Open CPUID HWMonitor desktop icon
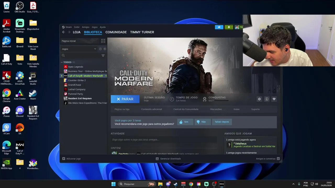 click(7, 78)
